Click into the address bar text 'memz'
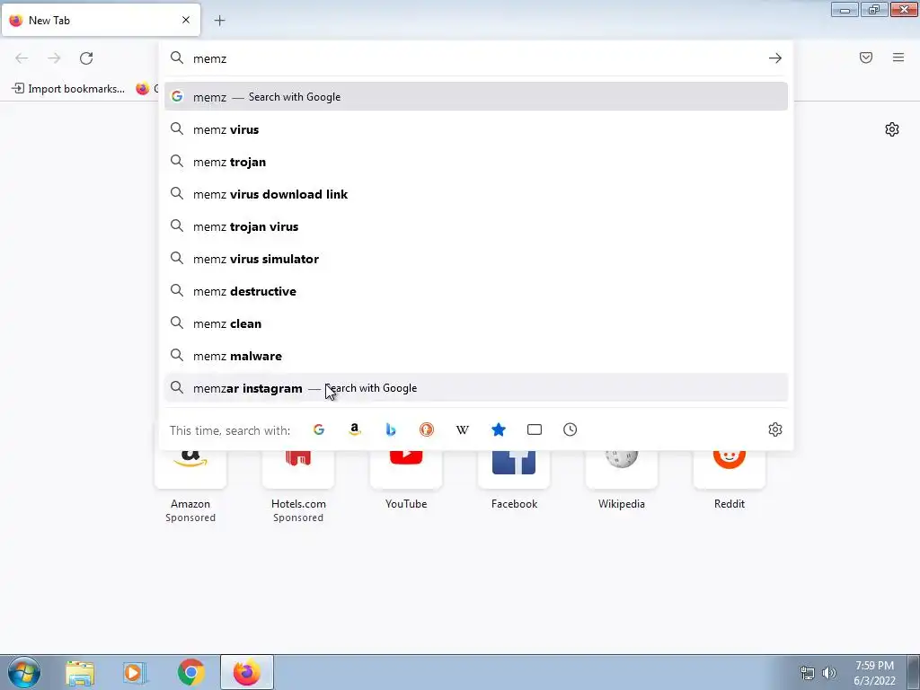The width and height of the screenshot is (920, 690). [x=210, y=58]
